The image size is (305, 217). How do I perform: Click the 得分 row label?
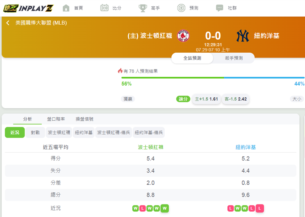click(x=56, y=158)
